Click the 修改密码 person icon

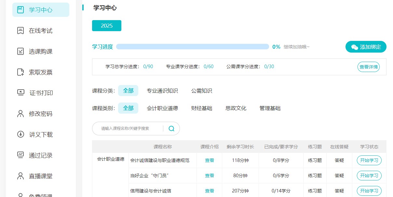pyautogui.click(x=20, y=114)
